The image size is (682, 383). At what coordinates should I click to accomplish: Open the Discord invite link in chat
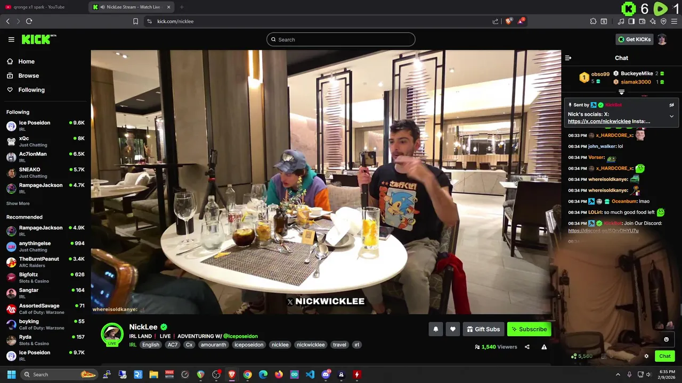click(603, 231)
